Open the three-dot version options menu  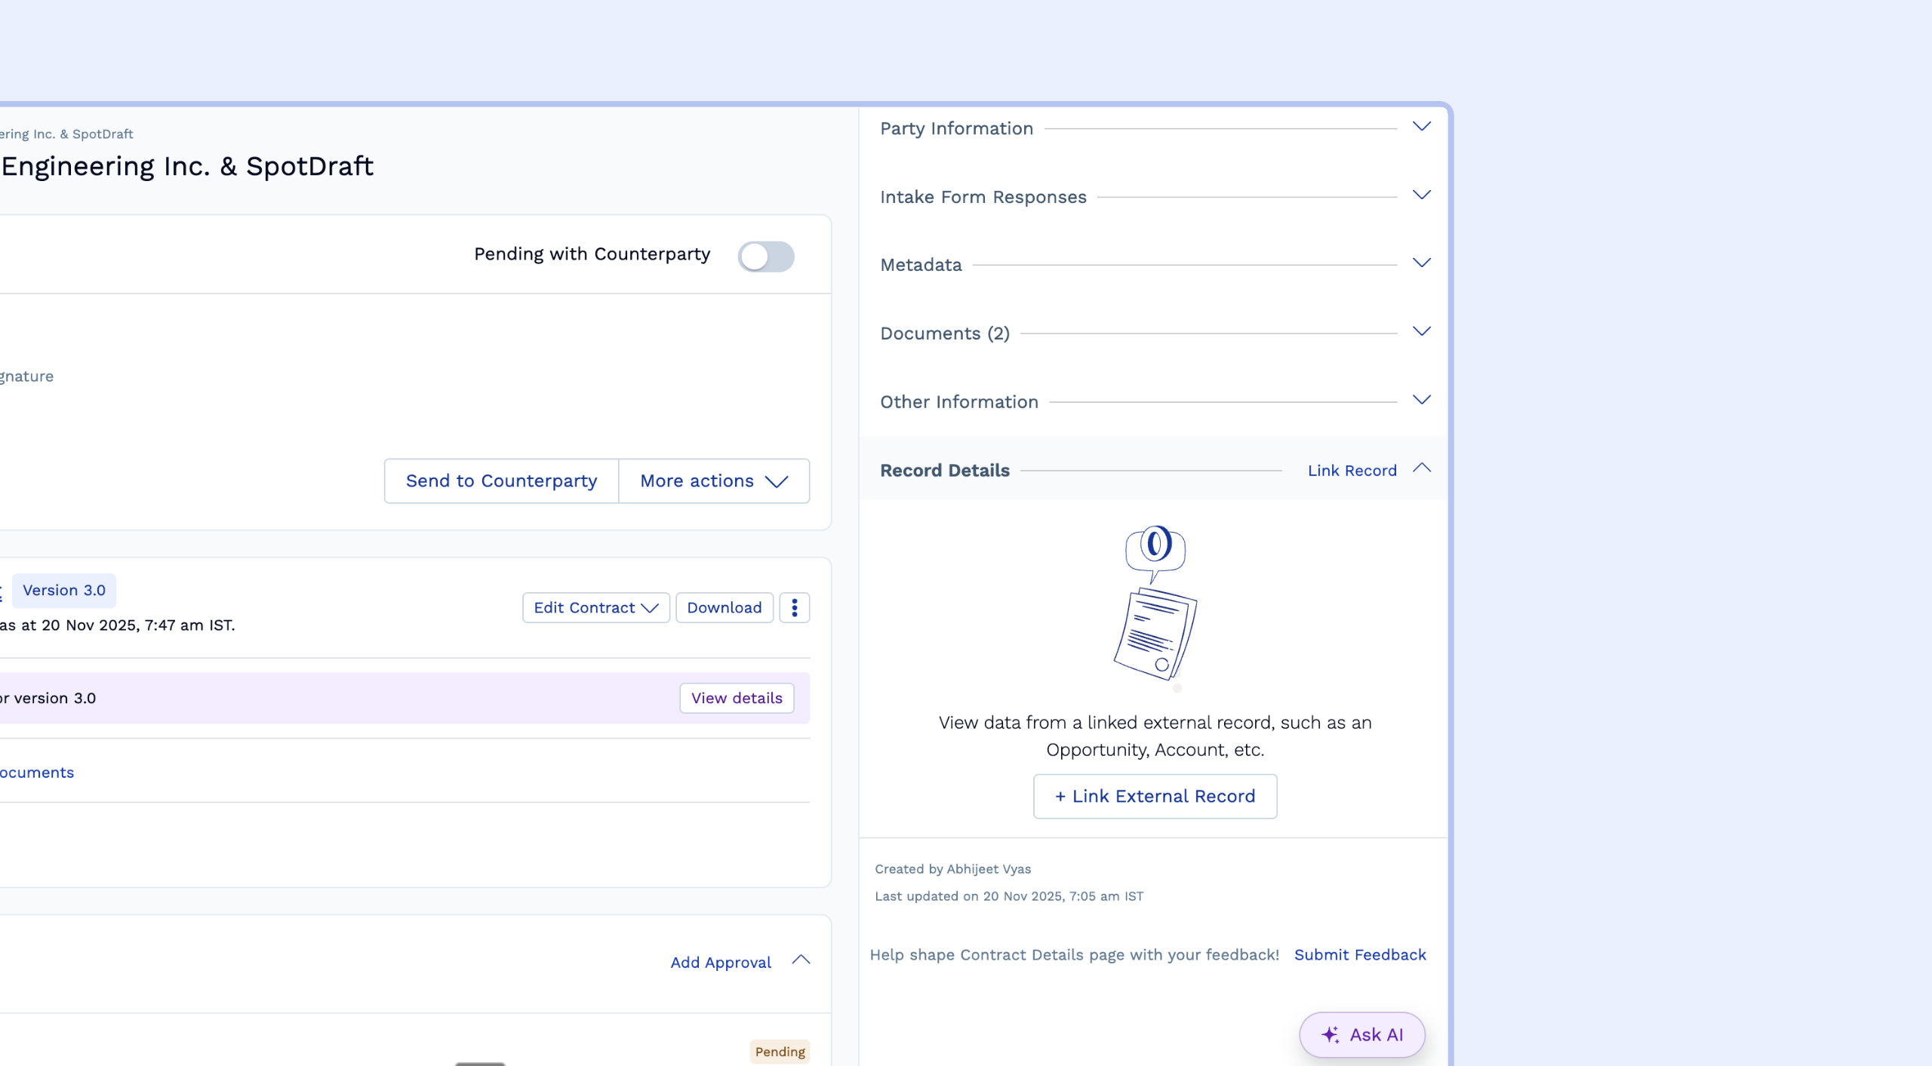pos(794,607)
